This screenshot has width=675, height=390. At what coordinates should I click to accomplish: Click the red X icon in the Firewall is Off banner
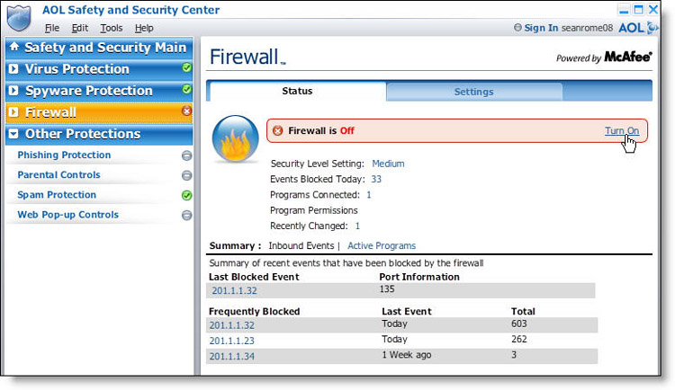tap(278, 130)
